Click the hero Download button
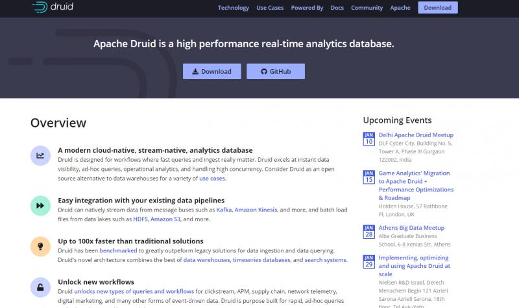 pyautogui.click(x=212, y=71)
